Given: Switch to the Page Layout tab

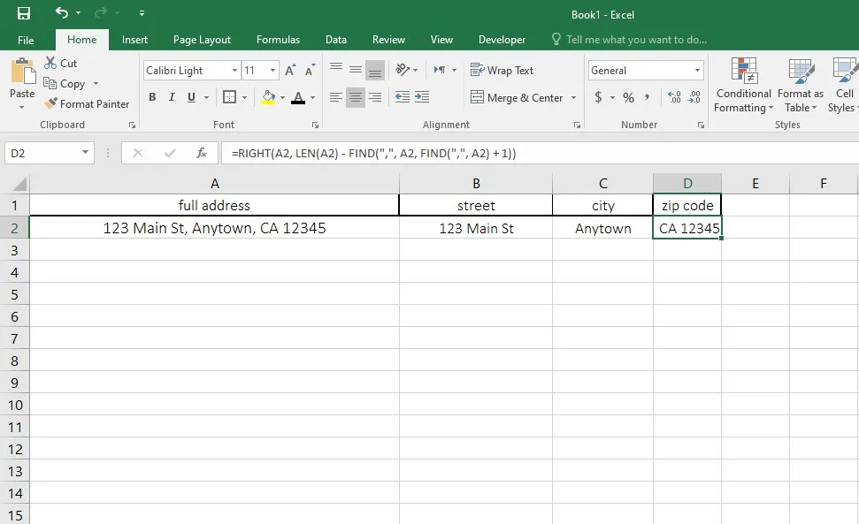Looking at the screenshot, I should tap(202, 40).
